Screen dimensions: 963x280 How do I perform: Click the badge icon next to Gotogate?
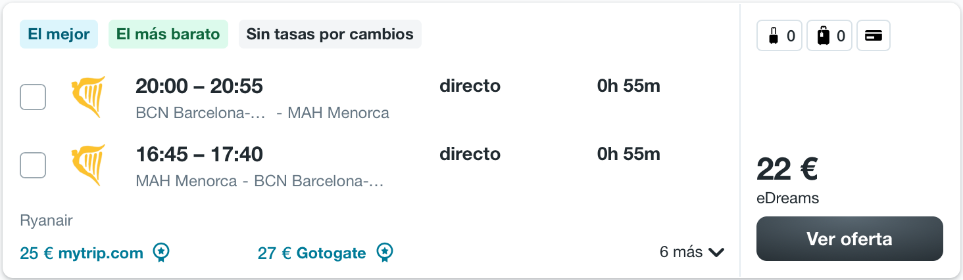click(385, 252)
